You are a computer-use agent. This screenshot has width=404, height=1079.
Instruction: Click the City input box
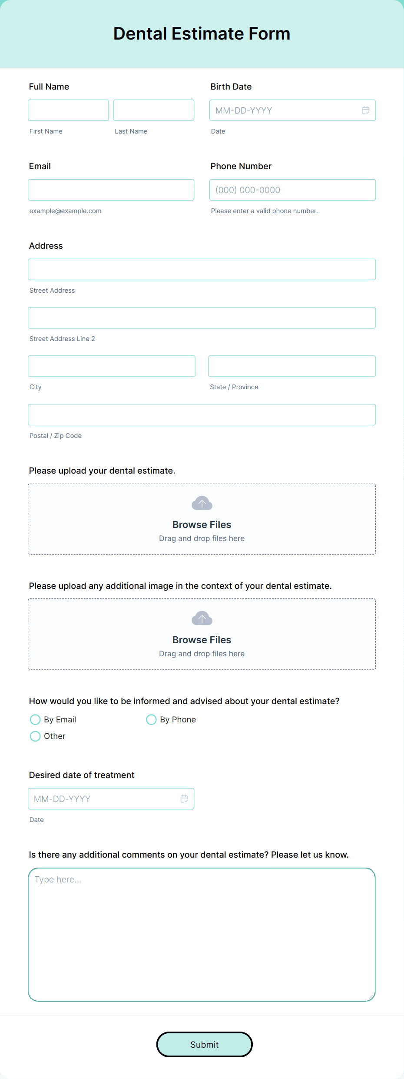pyautogui.click(x=111, y=366)
